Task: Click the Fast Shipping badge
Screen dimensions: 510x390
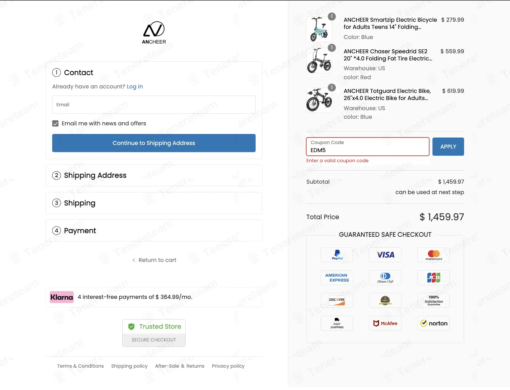Action: (x=337, y=323)
